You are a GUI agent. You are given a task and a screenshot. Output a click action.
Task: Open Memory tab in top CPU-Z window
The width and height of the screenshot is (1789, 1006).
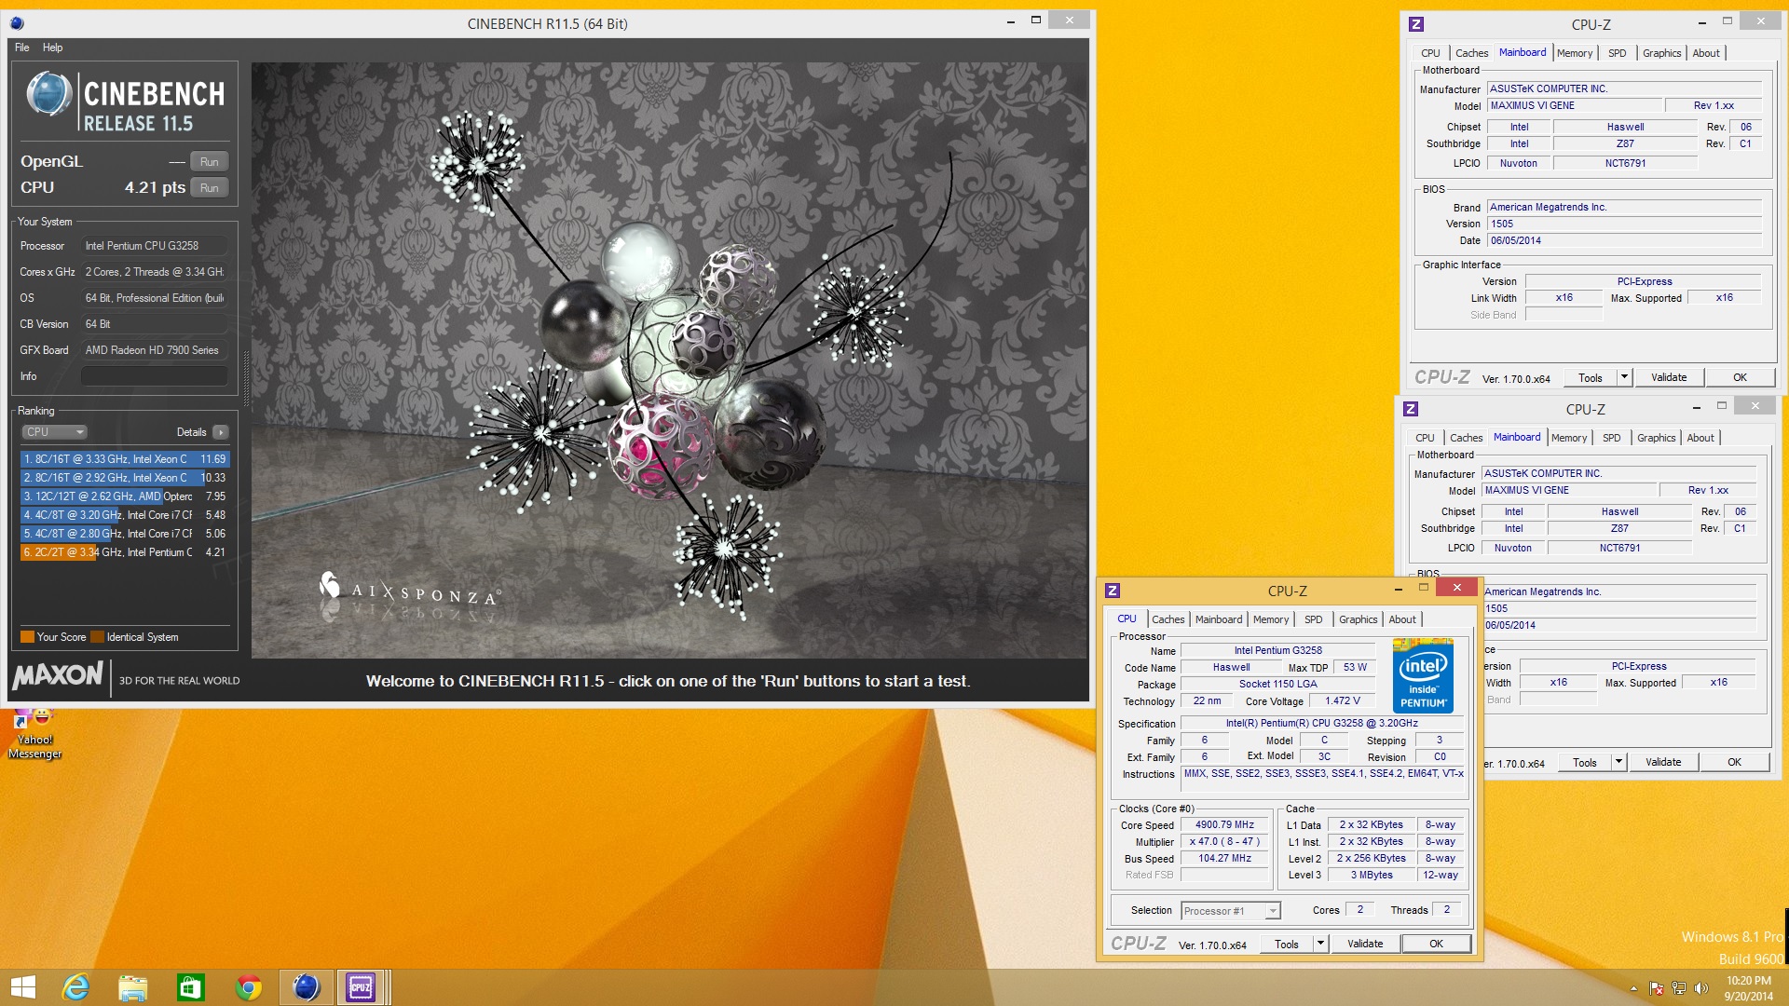pyautogui.click(x=1574, y=53)
